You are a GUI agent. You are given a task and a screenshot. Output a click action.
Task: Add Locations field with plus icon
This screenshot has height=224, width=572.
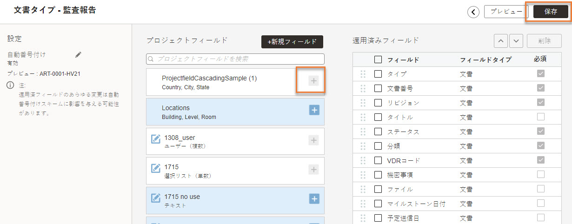tap(314, 110)
